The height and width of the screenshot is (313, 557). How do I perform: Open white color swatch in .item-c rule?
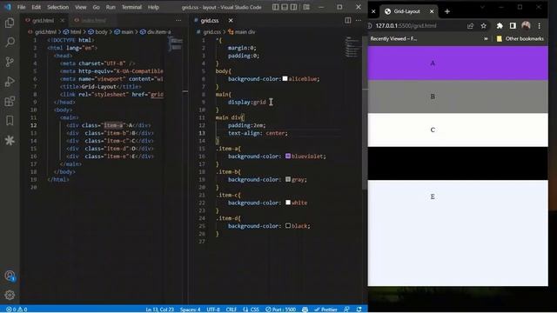point(288,203)
